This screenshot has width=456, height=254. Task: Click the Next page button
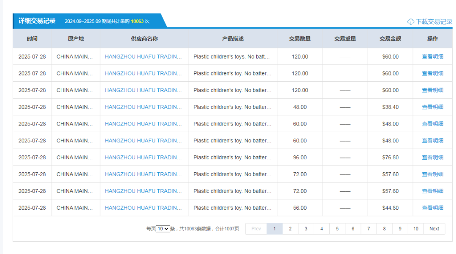click(434, 229)
